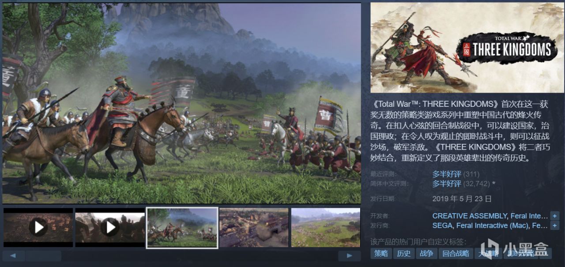The image size is (565, 267).
Task: Click the left arrow of the thumbnail scroller
Action: 14,256
